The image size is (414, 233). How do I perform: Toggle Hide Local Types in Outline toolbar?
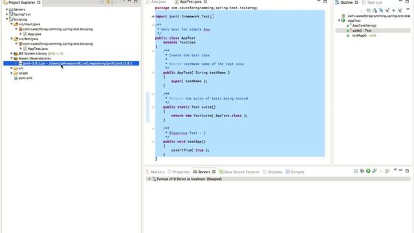tap(400, 10)
